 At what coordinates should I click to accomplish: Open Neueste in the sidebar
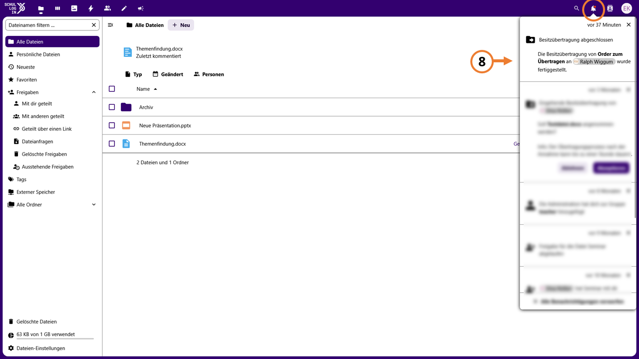point(52,67)
